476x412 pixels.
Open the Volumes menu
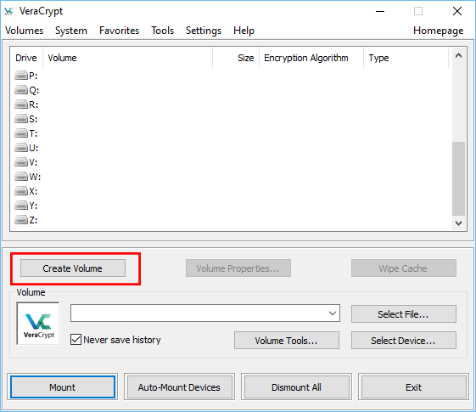pos(25,31)
